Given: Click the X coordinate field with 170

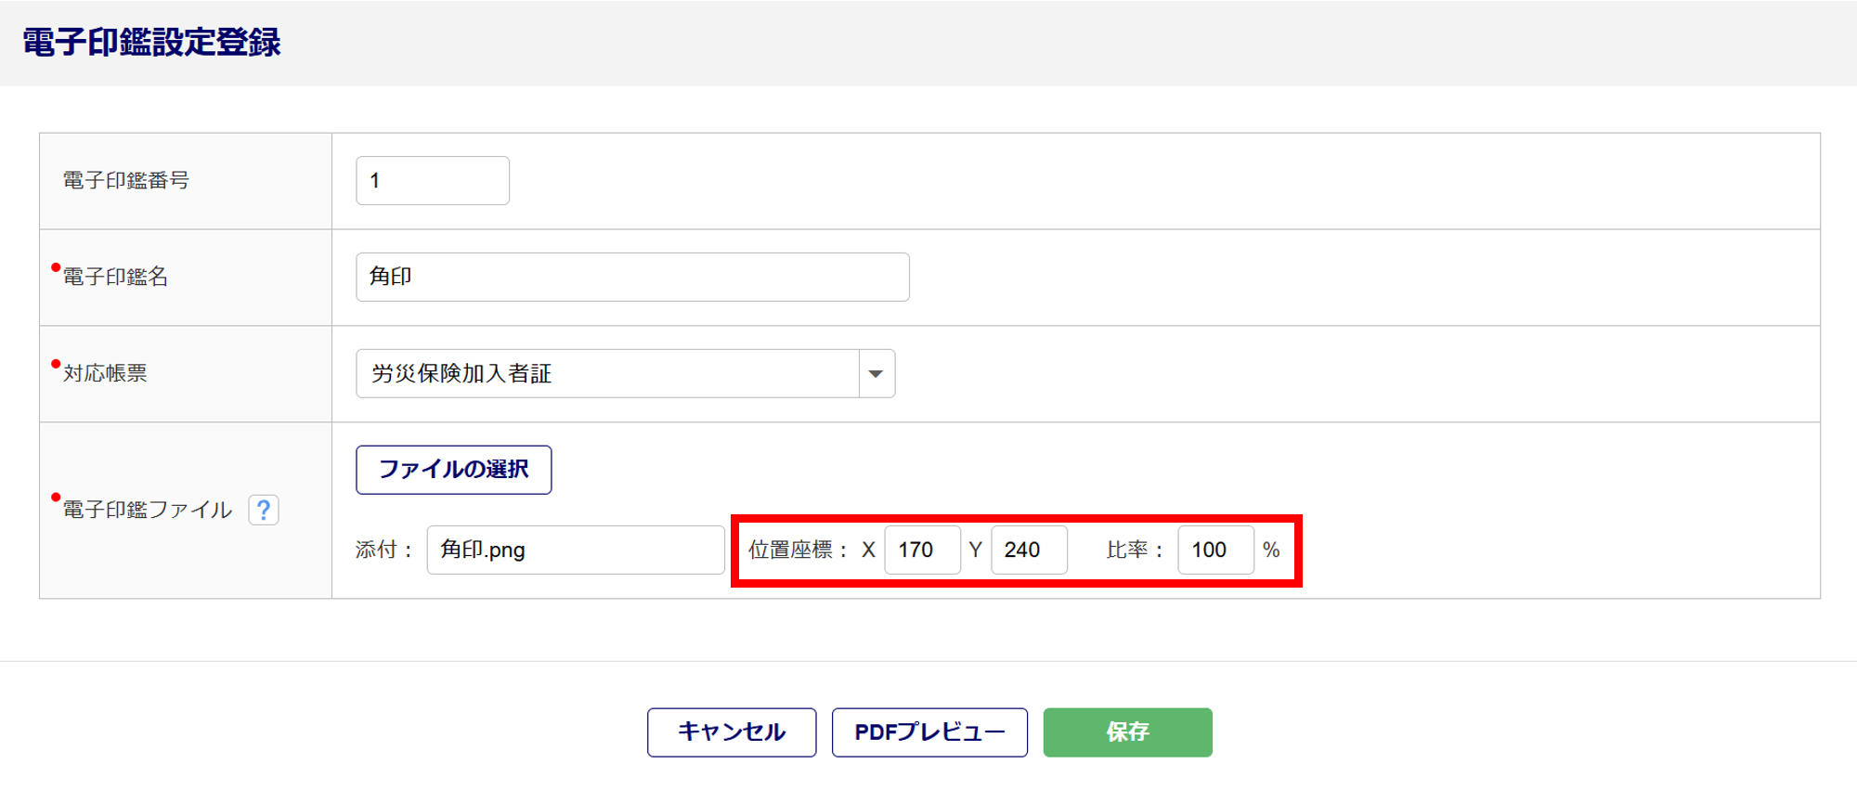Looking at the screenshot, I should coord(922,550).
